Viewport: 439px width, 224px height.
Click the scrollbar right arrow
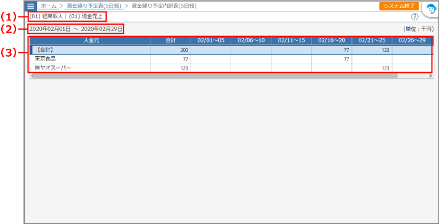(431, 76)
